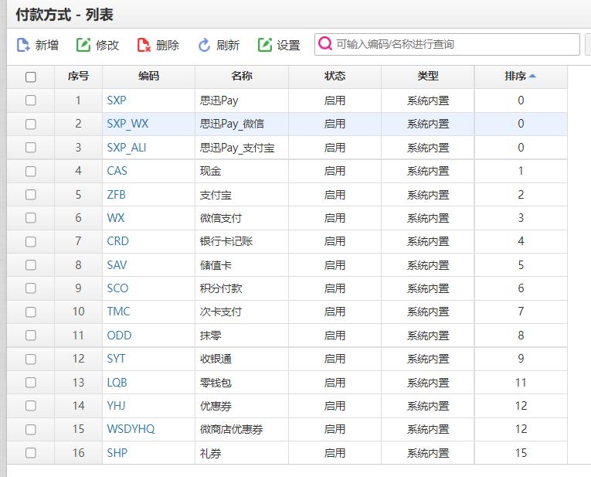Click the 类型 column header

pyautogui.click(x=427, y=76)
